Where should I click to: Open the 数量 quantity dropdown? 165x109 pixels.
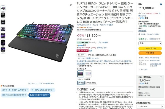coord(150,43)
